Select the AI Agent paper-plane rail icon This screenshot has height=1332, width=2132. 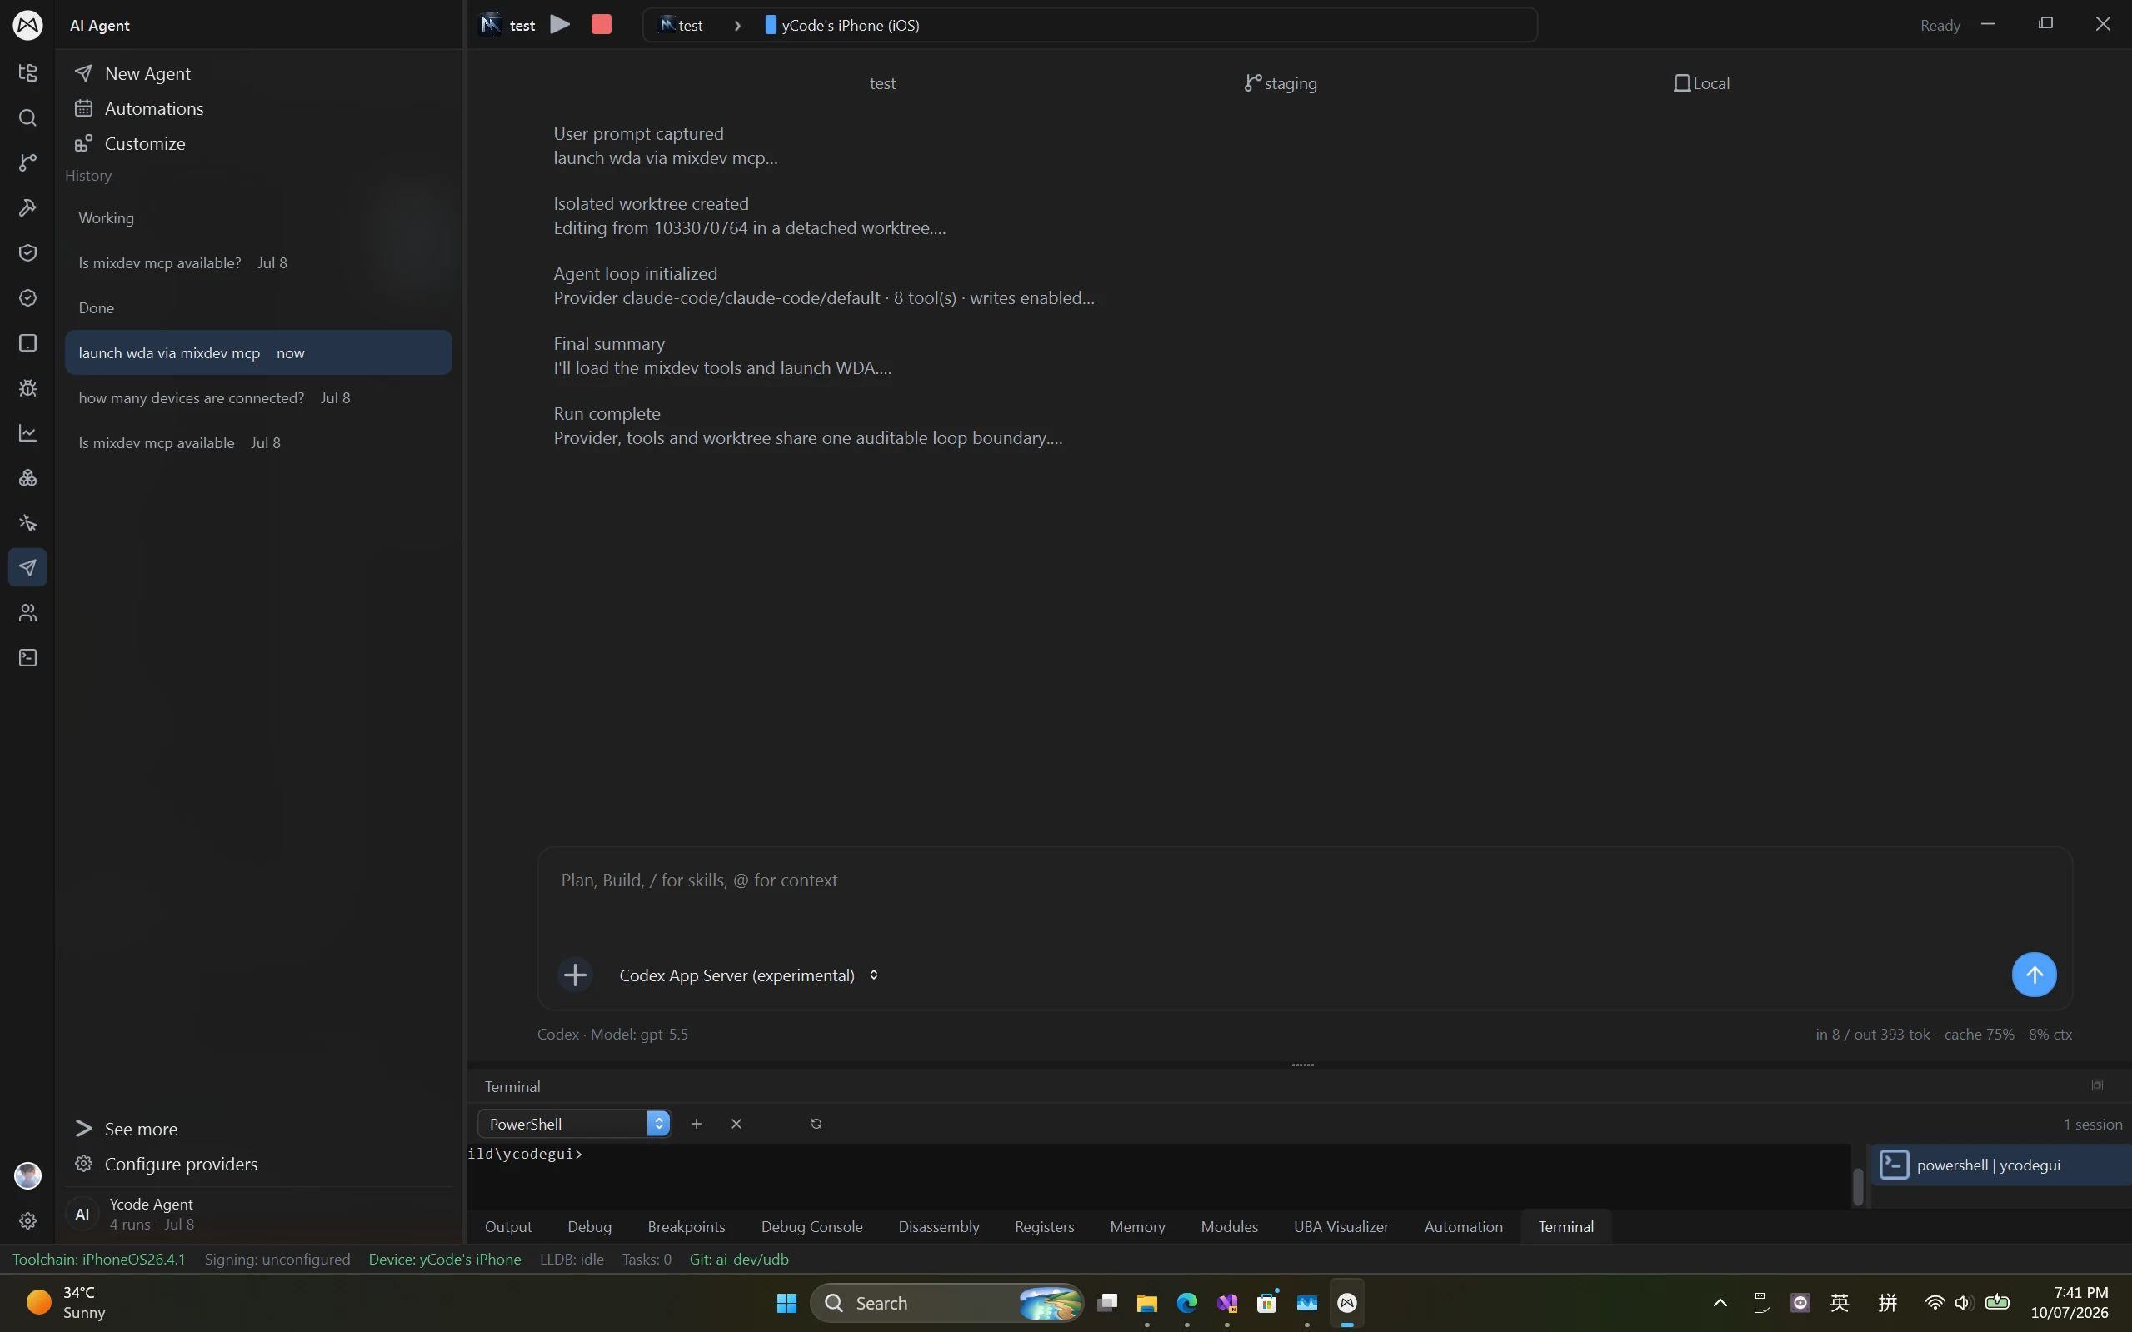27,568
